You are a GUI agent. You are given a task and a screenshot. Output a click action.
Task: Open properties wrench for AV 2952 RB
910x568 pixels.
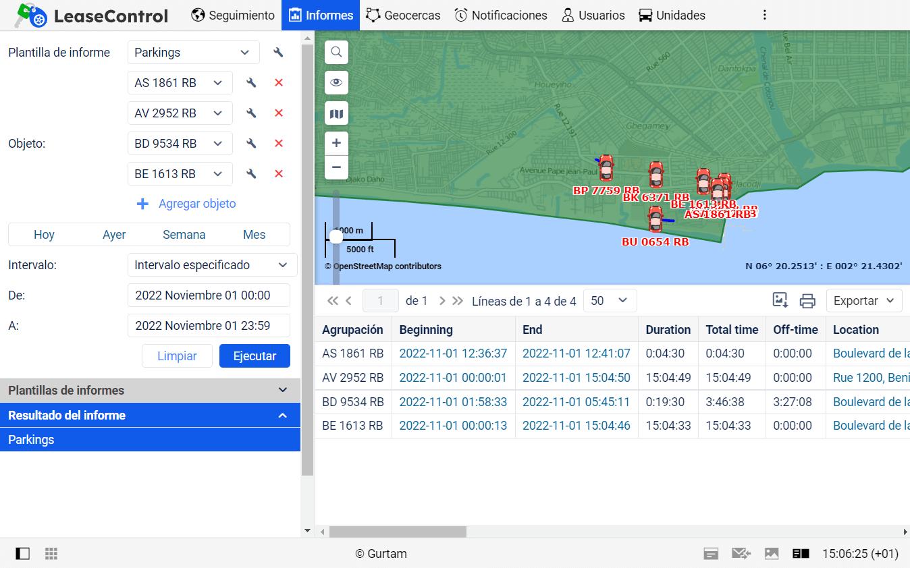coord(251,113)
